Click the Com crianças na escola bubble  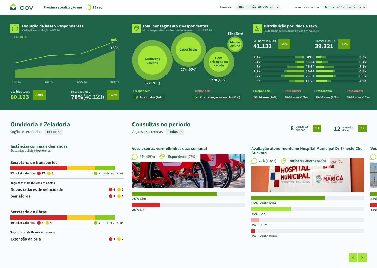[219, 62]
